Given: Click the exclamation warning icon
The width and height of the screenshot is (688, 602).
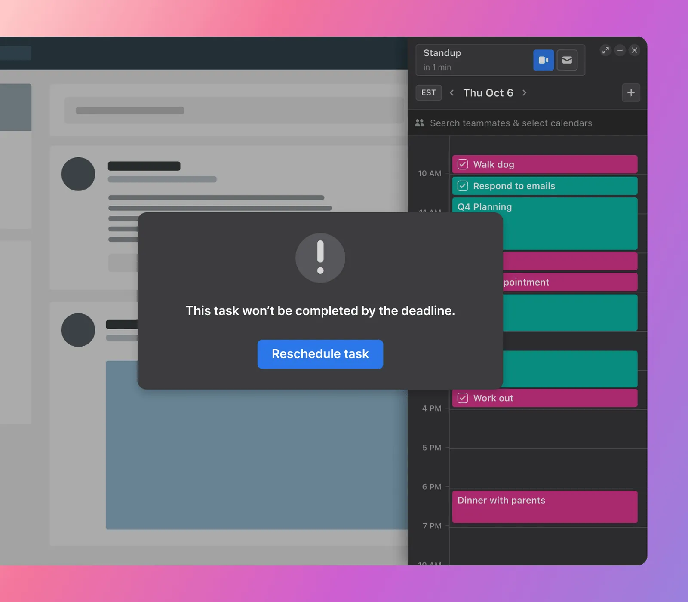Looking at the screenshot, I should coord(320,258).
